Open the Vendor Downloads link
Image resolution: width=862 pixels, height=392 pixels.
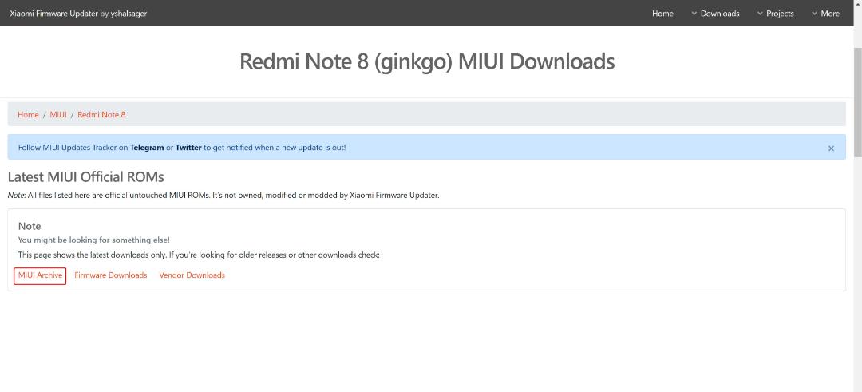tap(192, 275)
